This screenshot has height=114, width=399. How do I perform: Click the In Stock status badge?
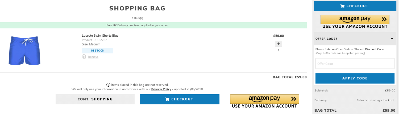point(98,51)
